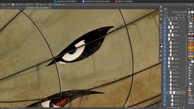Run the Layer via Cut action button
Screen dimensions: 194x109
click(x=191, y=51)
